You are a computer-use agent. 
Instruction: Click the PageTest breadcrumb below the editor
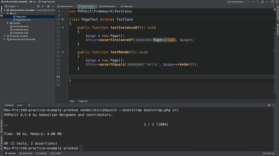pos(83,101)
